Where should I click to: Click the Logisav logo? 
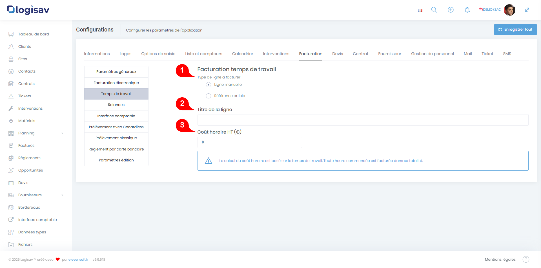point(28,10)
